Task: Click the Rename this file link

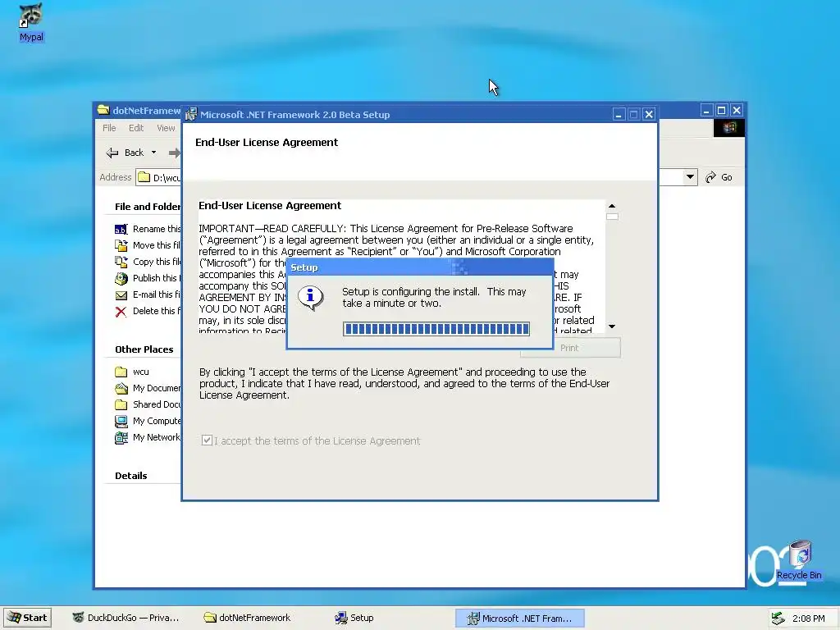Action: 157,230
